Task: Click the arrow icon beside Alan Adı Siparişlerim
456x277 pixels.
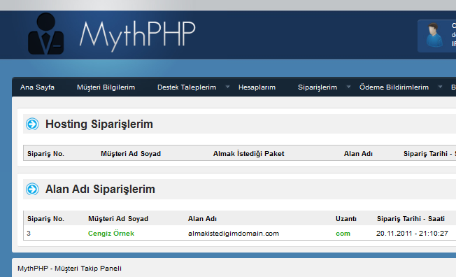Action: point(32,189)
